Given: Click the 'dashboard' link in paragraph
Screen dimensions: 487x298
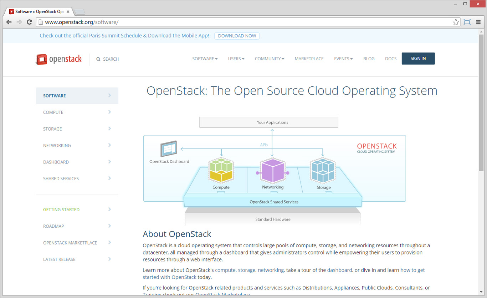Looking at the screenshot, I should click(x=340, y=270).
